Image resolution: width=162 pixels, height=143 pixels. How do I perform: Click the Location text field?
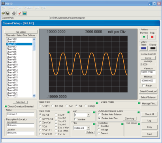pos(21,133)
